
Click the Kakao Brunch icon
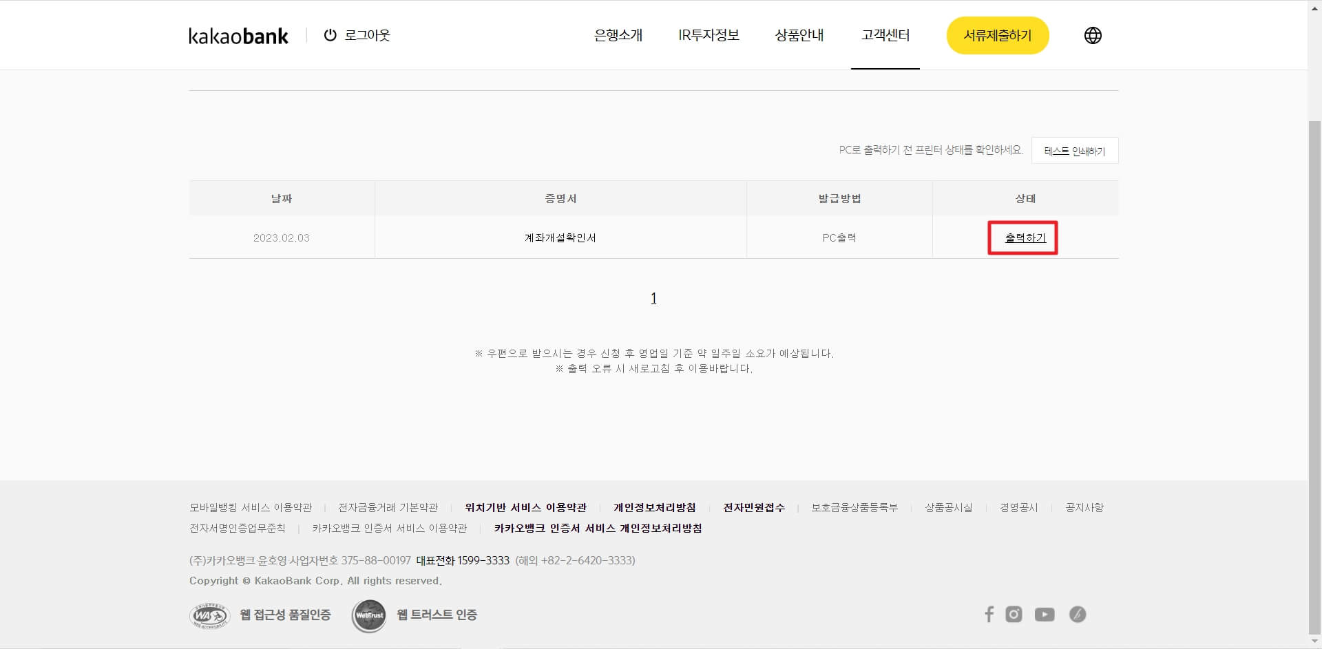pos(1077,614)
